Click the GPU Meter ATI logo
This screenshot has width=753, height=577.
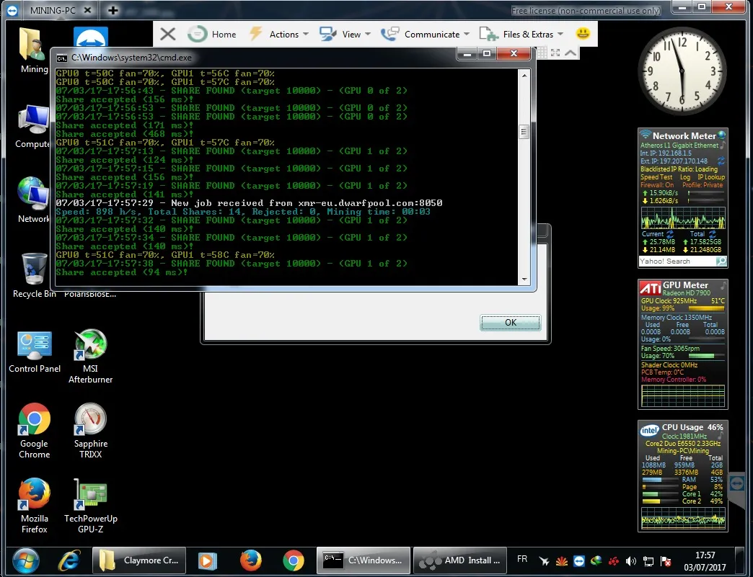pyautogui.click(x=651, y=288)
